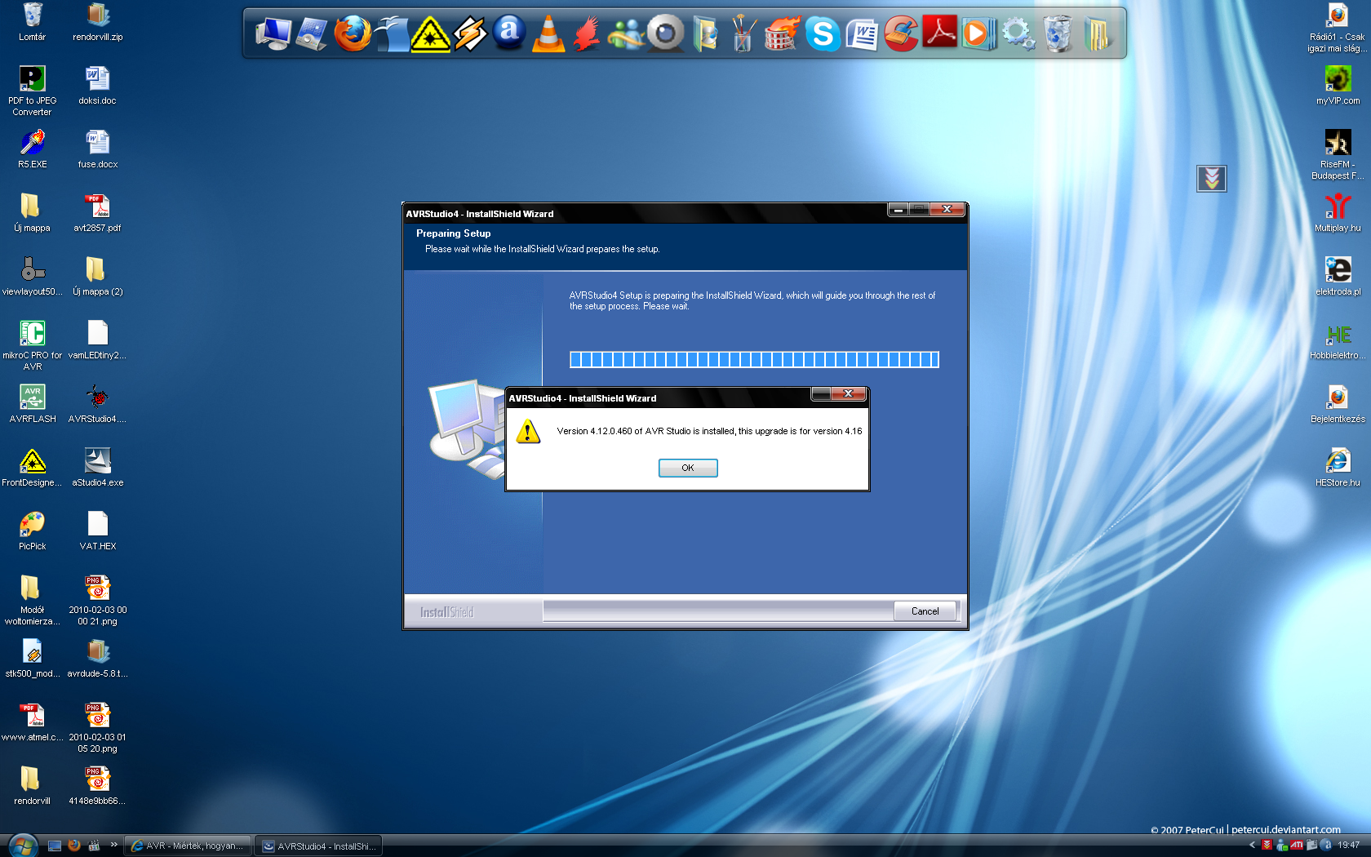1371x857 pixels.
Task: Launch VLC media player from the dock
Action: click(x=548, y=34)
